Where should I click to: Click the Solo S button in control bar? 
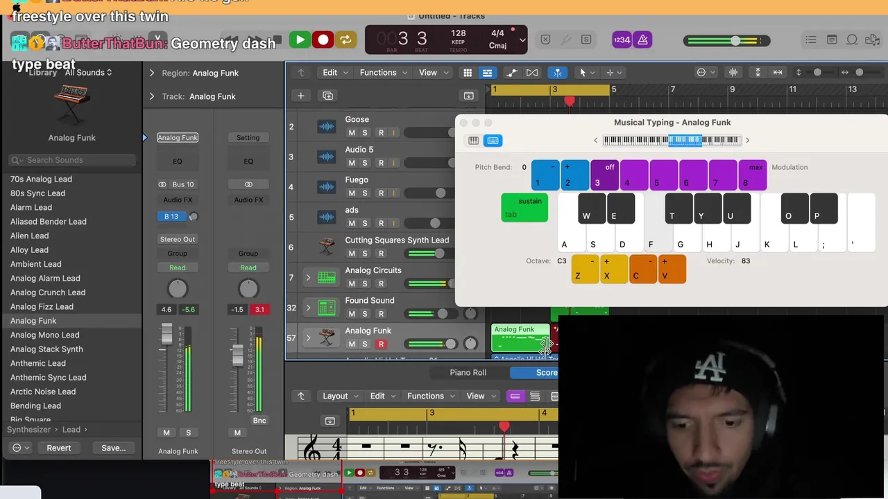pyautogui.click(x=586, y=40)
